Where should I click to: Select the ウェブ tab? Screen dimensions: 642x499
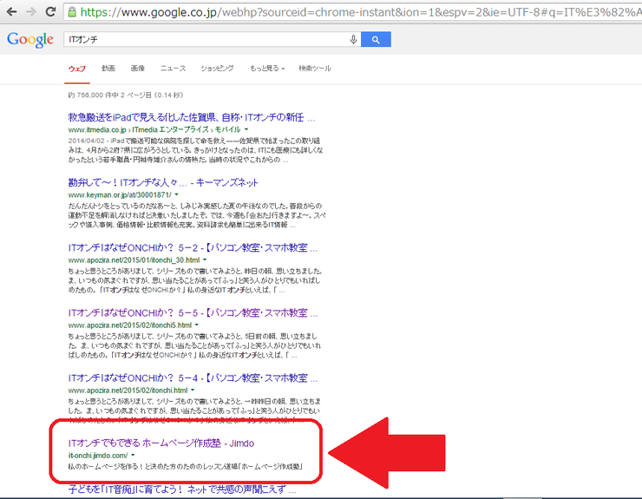click(77, 69)
